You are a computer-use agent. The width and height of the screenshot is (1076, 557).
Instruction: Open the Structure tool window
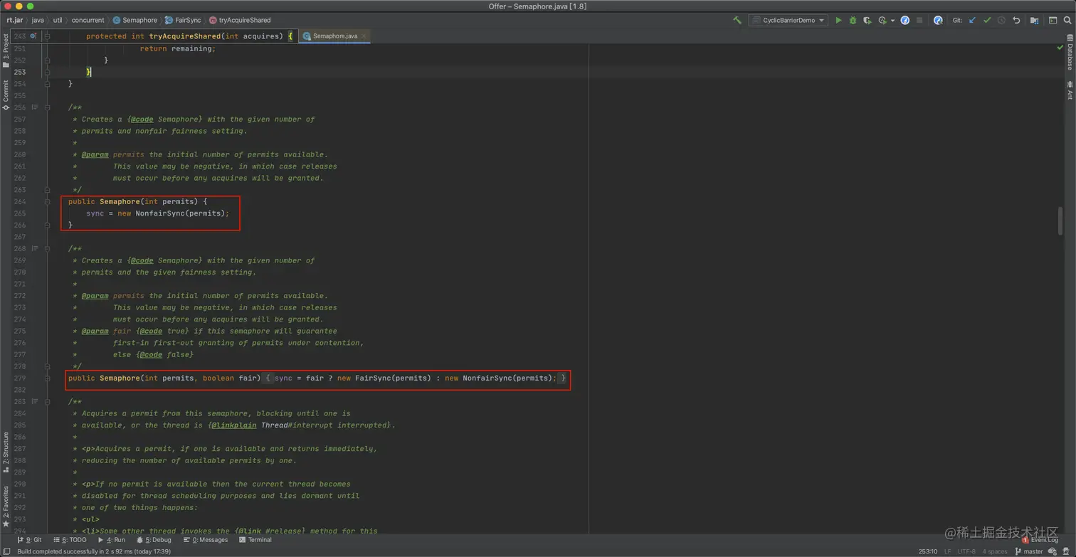pos(6,452)
